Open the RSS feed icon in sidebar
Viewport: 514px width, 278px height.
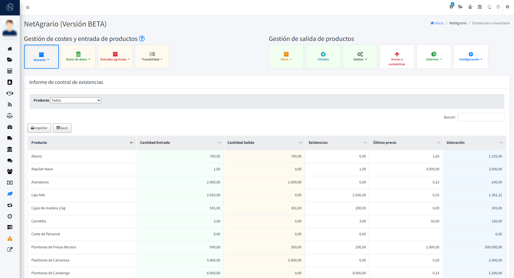(10, 105)
